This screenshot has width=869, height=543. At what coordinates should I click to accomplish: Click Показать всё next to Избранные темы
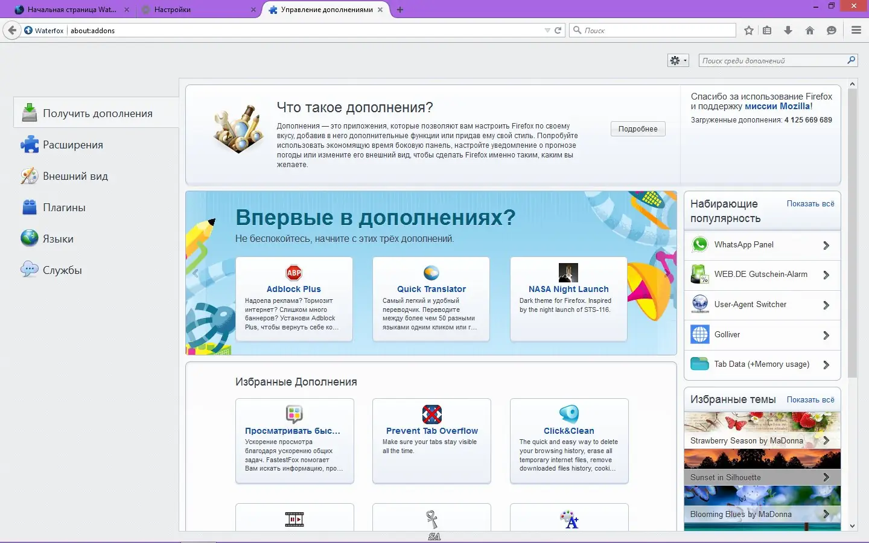point(810,400)
